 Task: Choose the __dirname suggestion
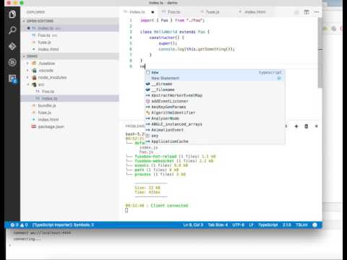click(x=215, y=84)
